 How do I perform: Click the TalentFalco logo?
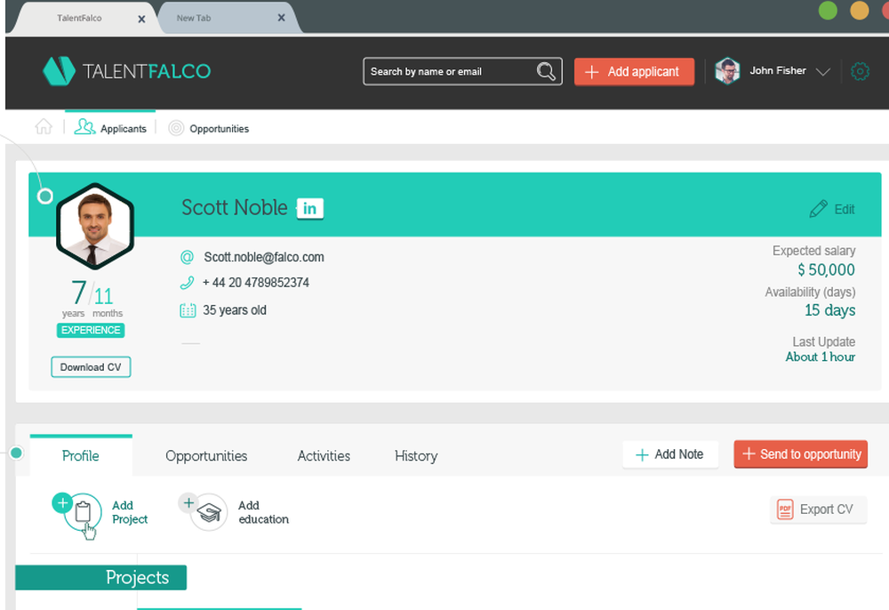coord(126,71)
